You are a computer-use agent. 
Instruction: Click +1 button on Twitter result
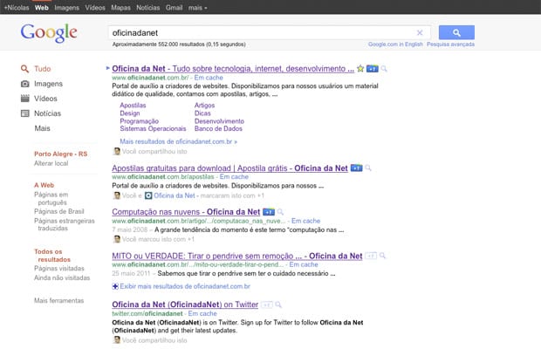[x=267, y=305]
